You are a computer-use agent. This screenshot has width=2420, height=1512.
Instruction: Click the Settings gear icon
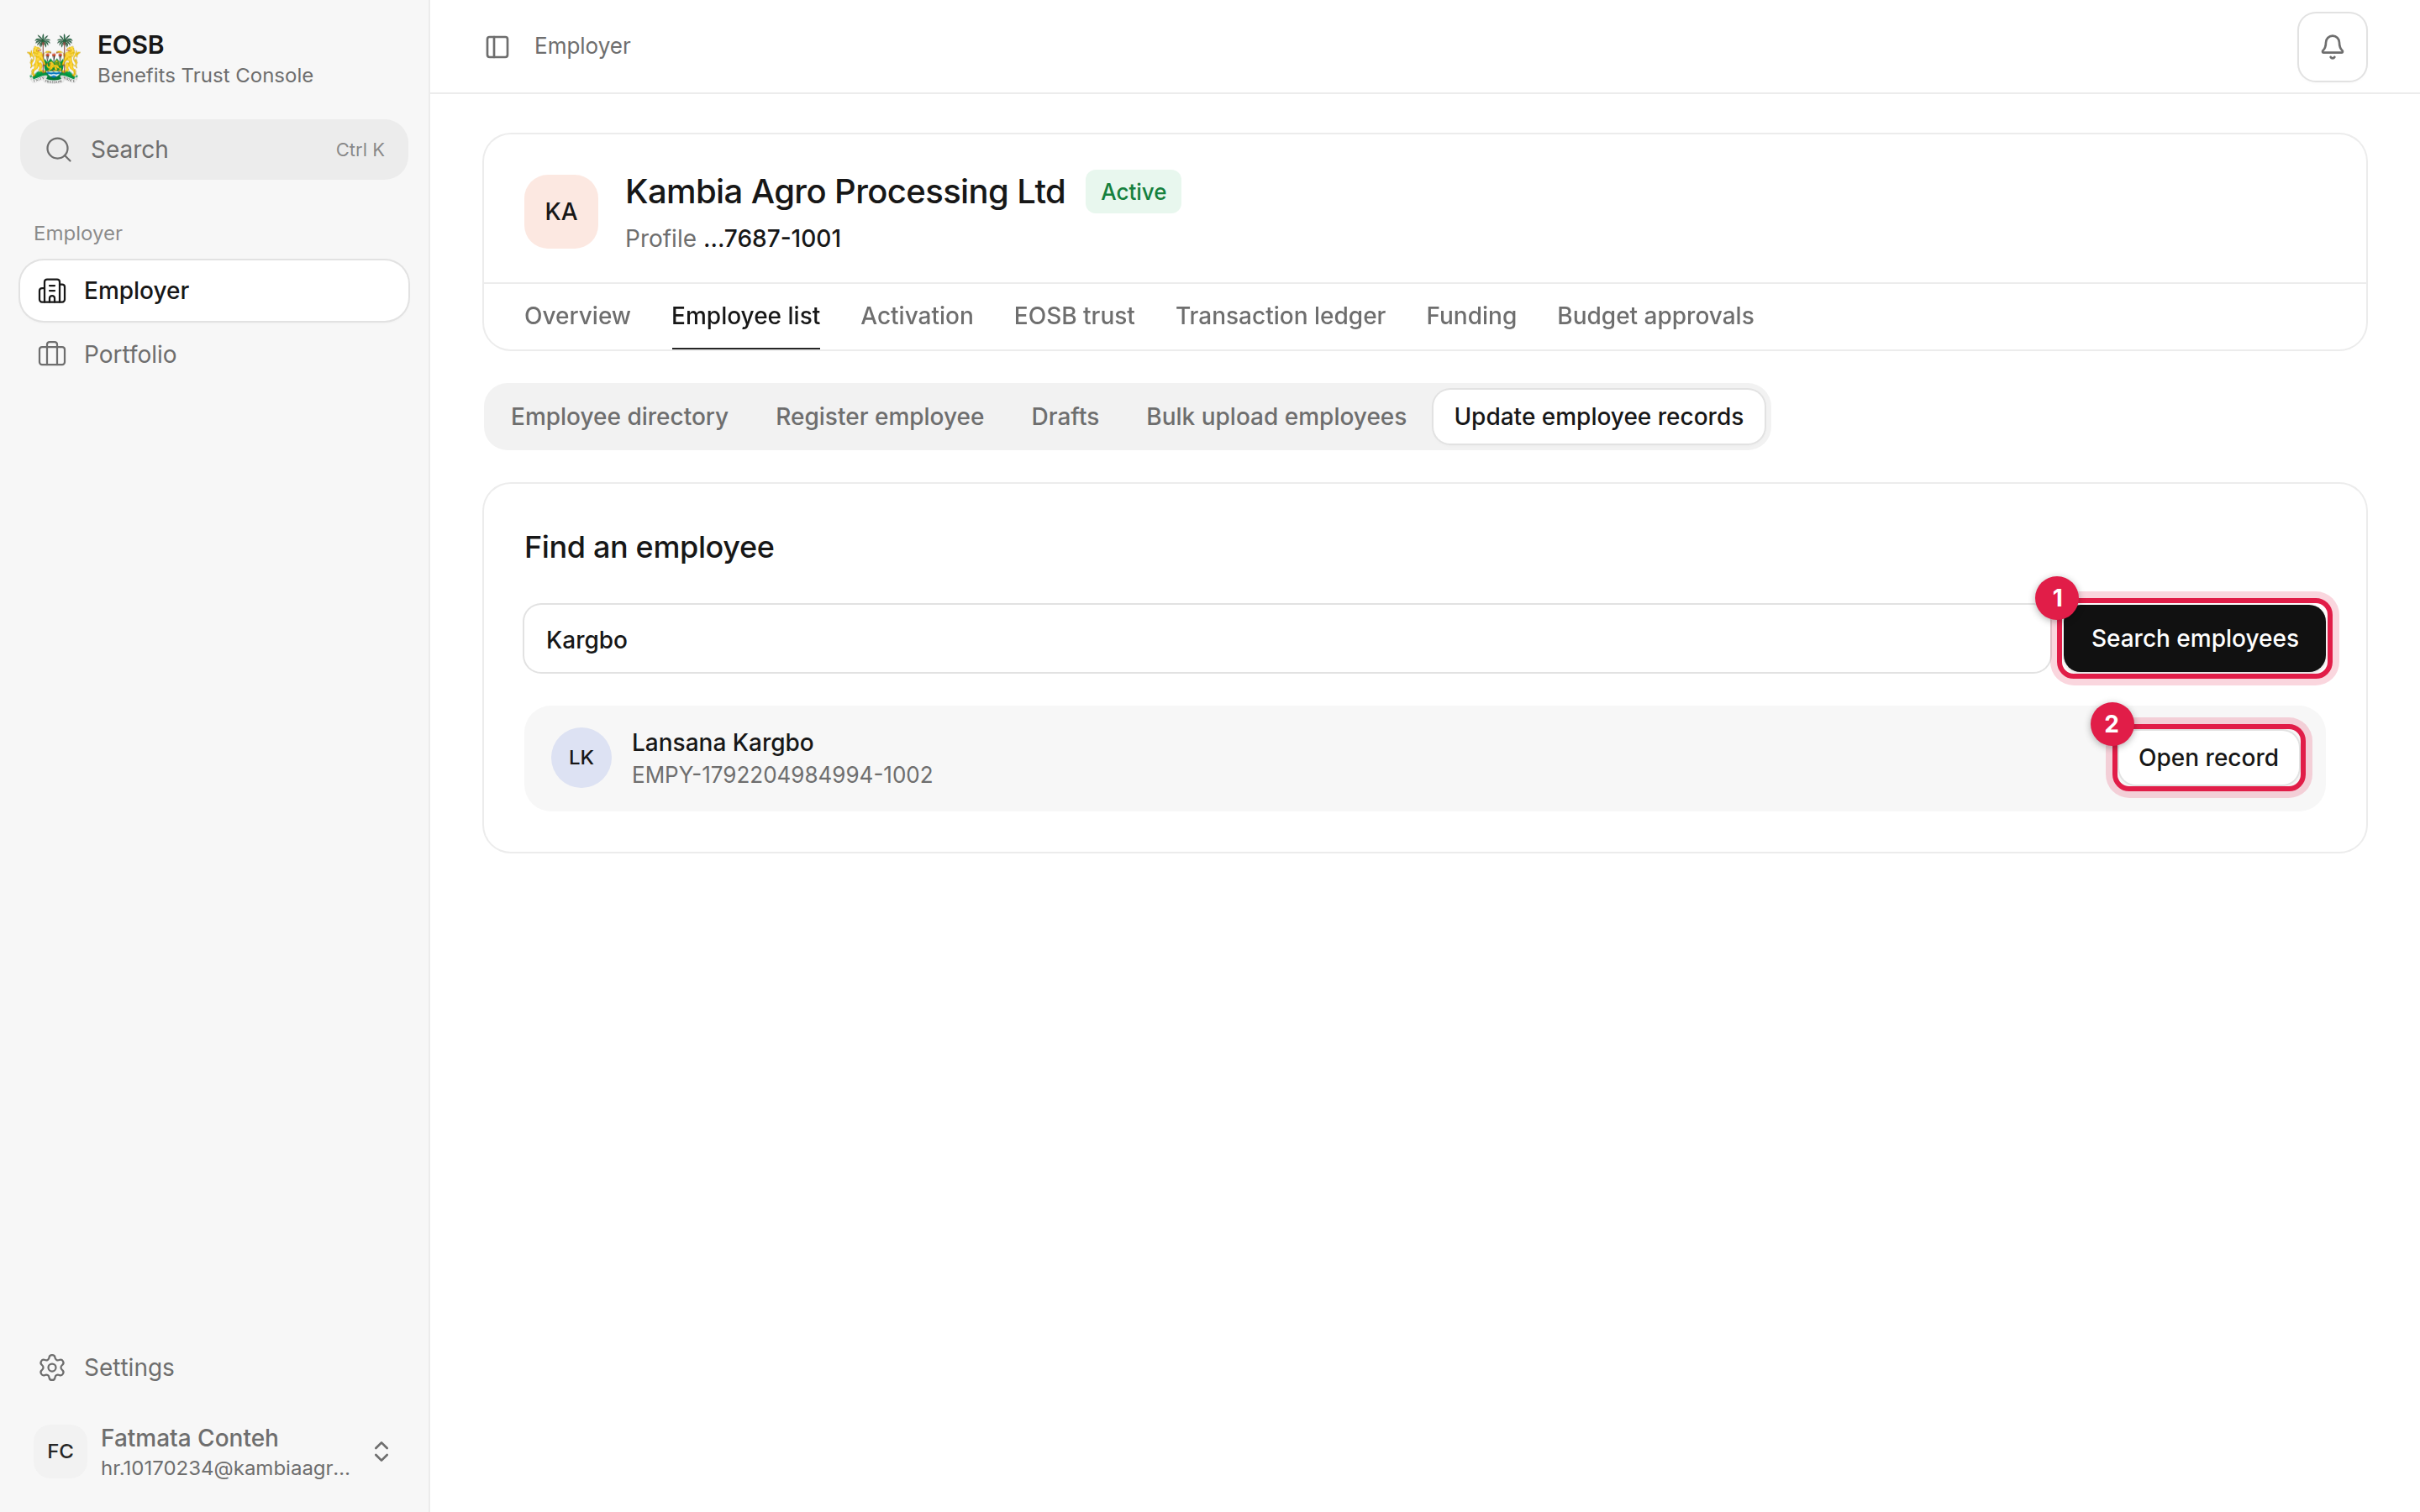(x=52, y=1367)
